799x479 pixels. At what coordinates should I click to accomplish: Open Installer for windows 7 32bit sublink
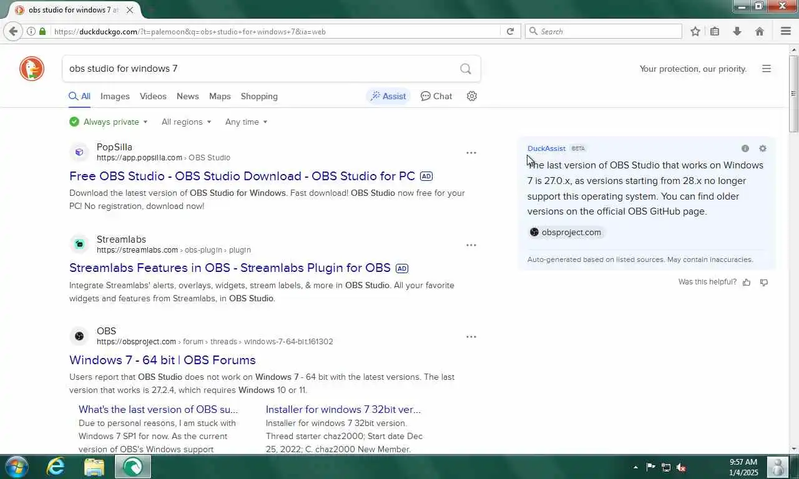[343, 409]
